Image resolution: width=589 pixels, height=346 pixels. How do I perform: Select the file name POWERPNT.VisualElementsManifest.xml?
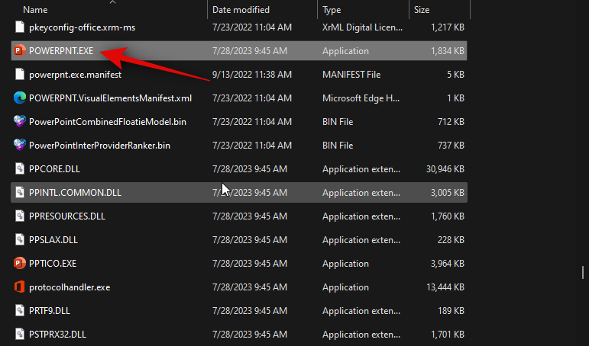[x=110, y=98]
